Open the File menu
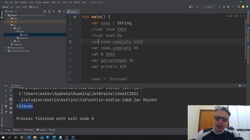Image resolution: width=250 pixels, height=140 pixels. tap(6, 2)
